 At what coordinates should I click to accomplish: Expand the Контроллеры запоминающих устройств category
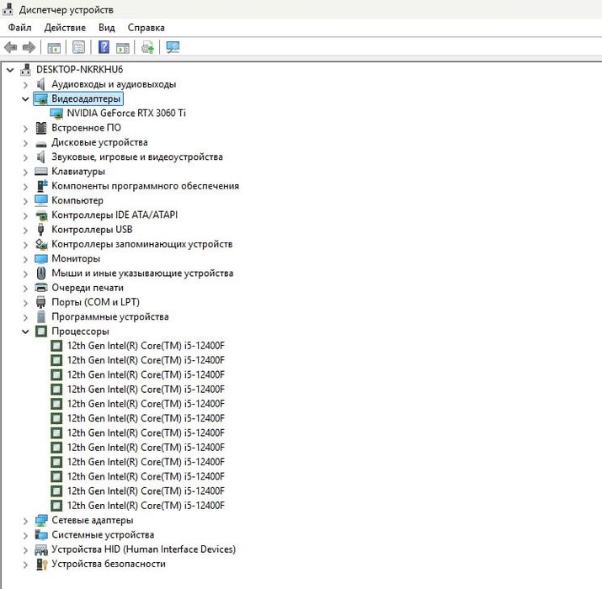pyautogui.click(x=25, y=245)
